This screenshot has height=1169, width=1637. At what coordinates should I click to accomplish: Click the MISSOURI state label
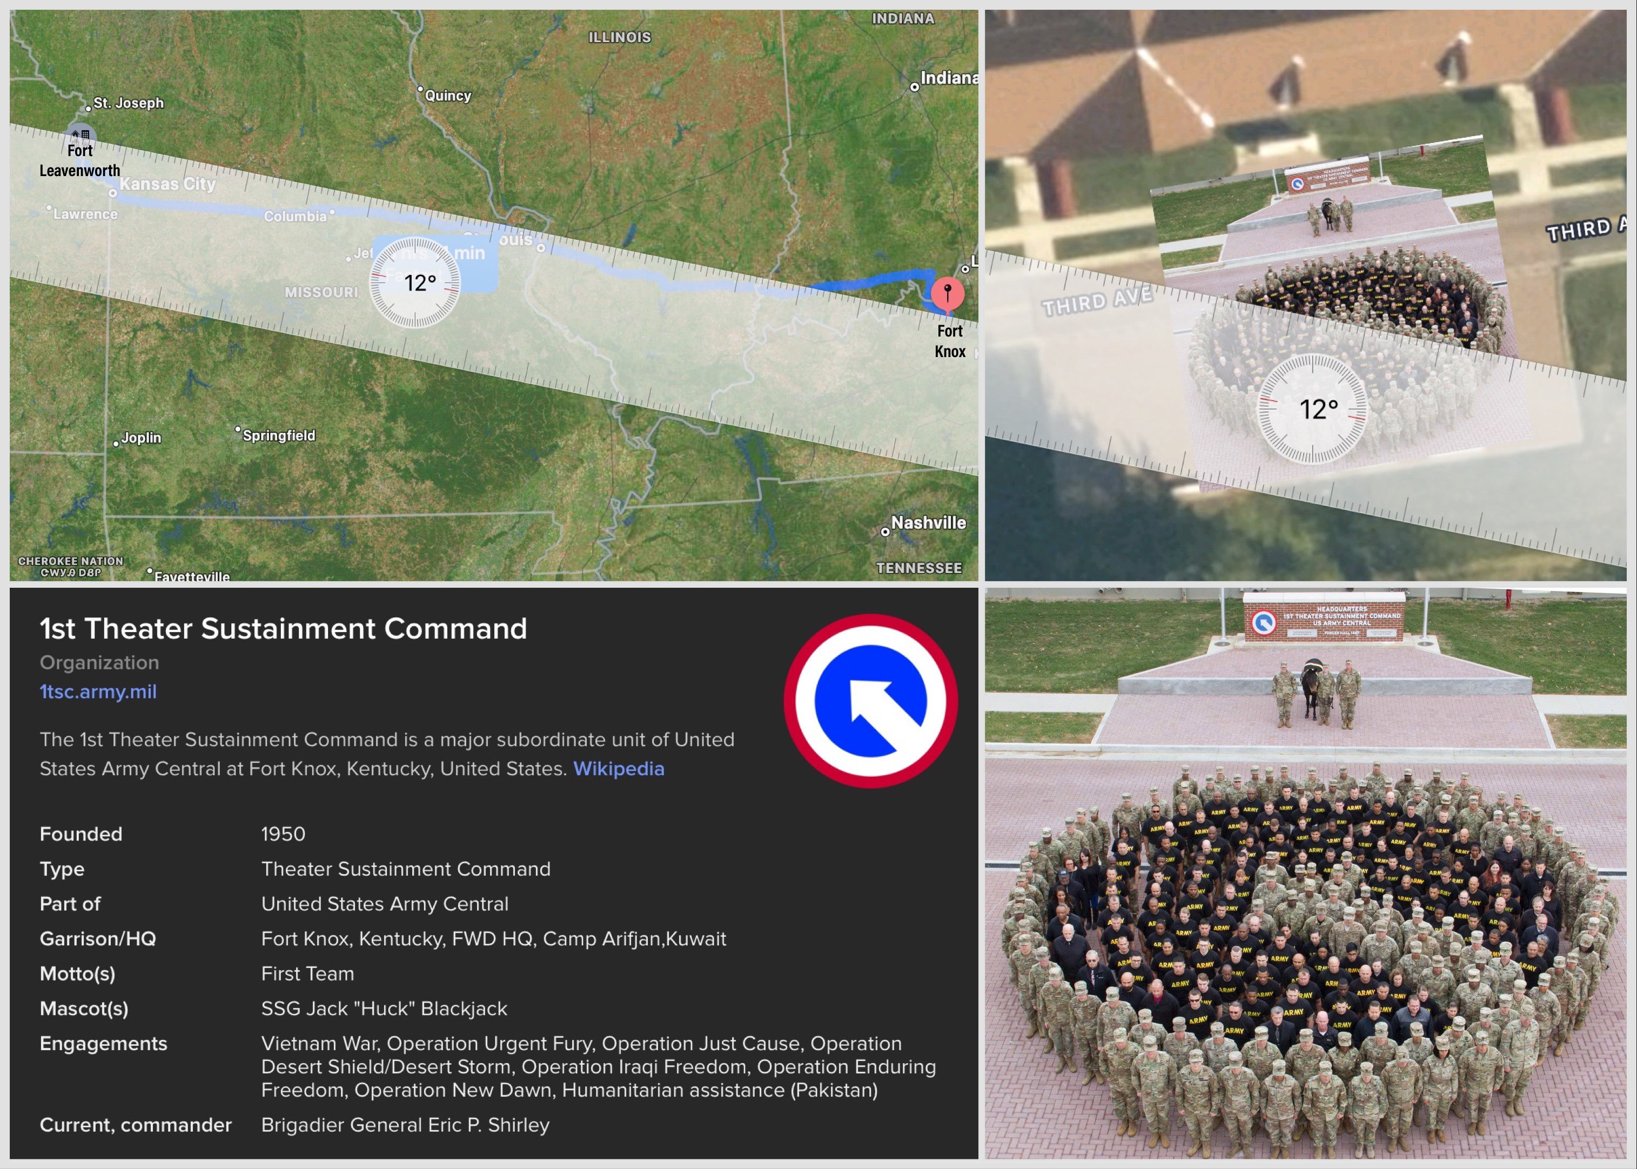[x=321, y=292]
